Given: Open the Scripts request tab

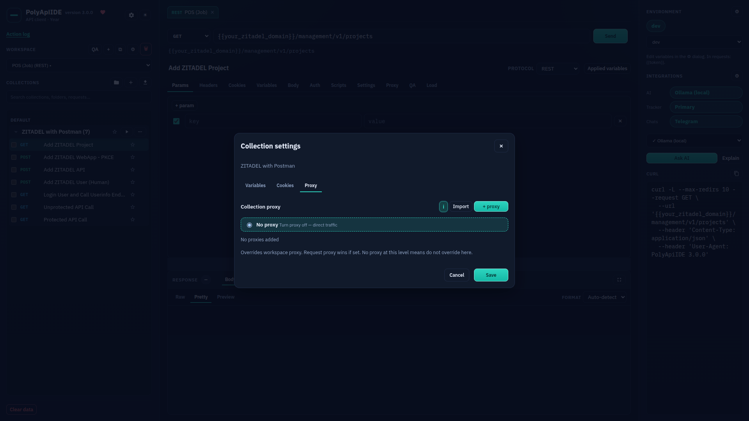Looking at the screenshot, I should pos(339,85).
